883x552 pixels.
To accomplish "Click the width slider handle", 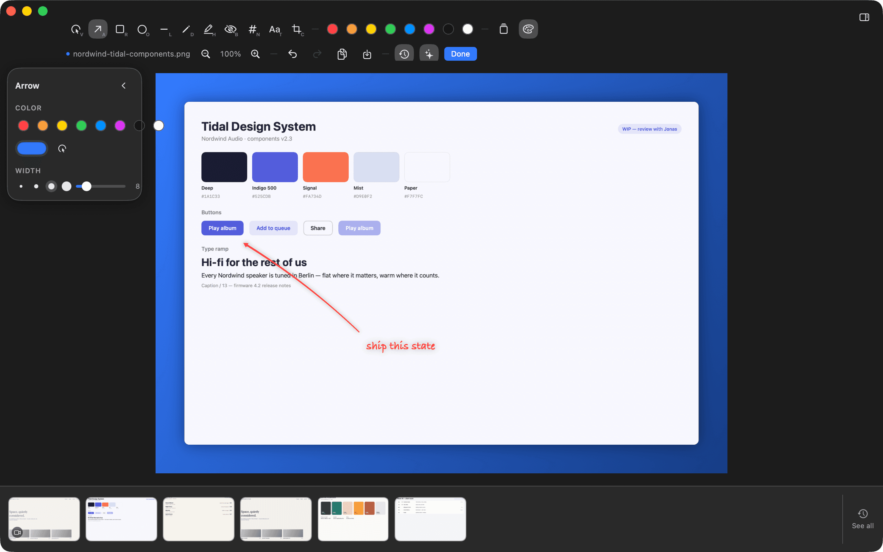I will (87, 187).
